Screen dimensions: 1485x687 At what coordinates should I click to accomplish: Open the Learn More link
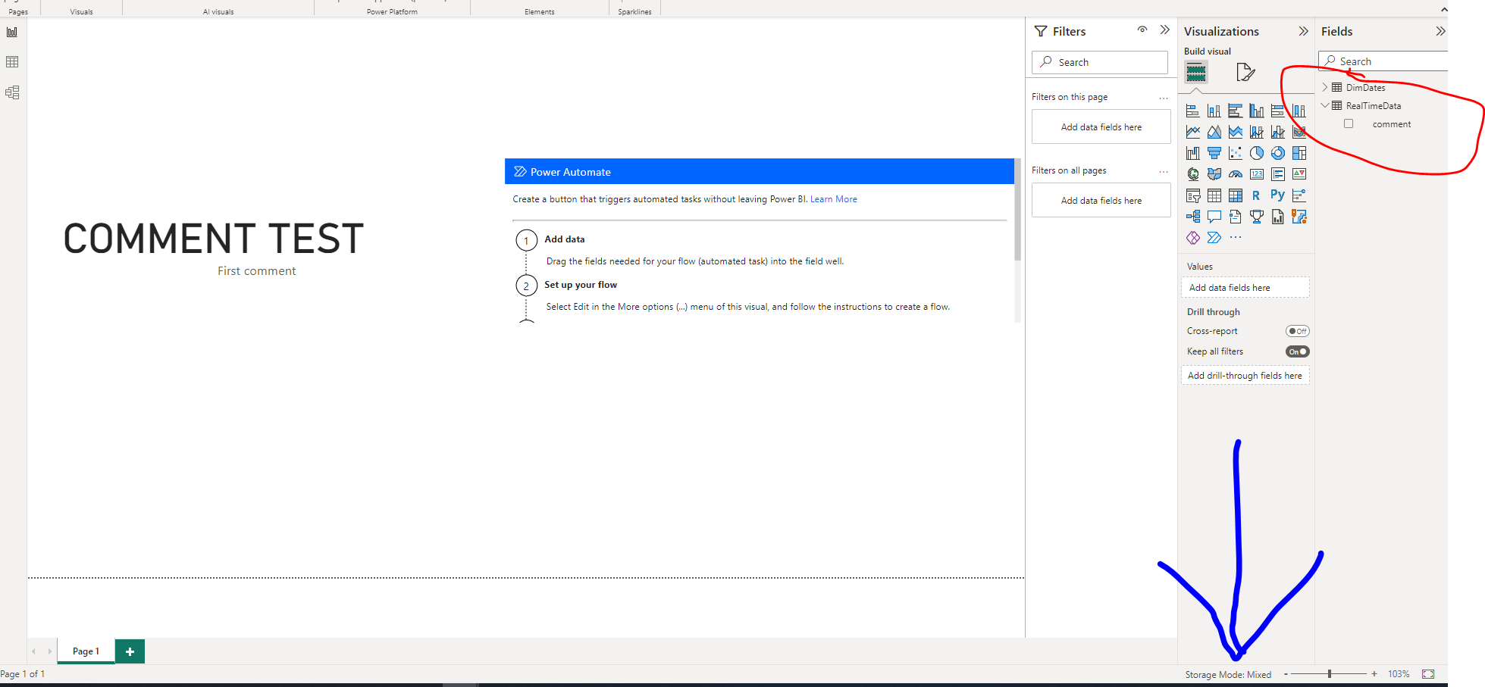[834, 199]
